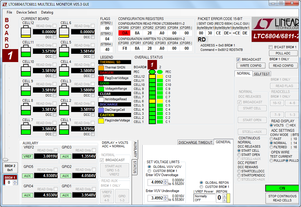The width and height of the screenshot is (301, 207).
Task: Decrease the VOV overvoltage value
Action: coord(165,183)
